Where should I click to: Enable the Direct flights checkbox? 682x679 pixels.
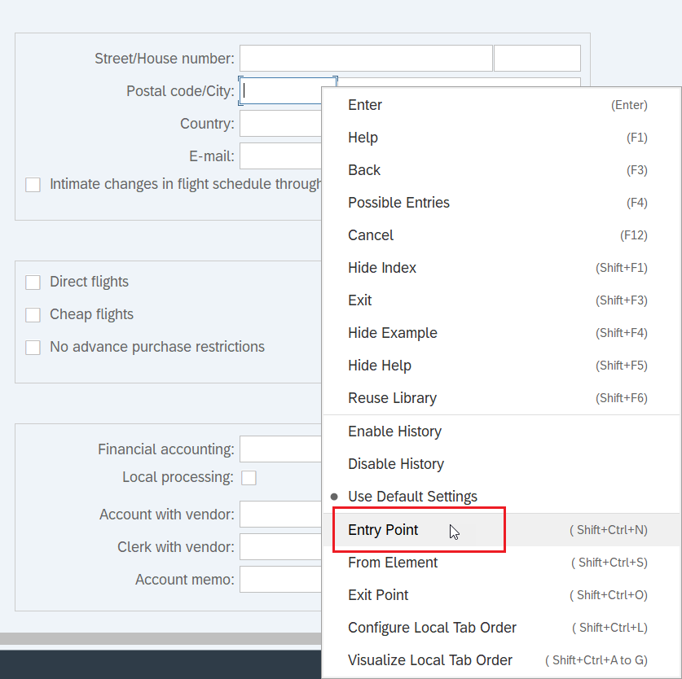pos(33,283)
